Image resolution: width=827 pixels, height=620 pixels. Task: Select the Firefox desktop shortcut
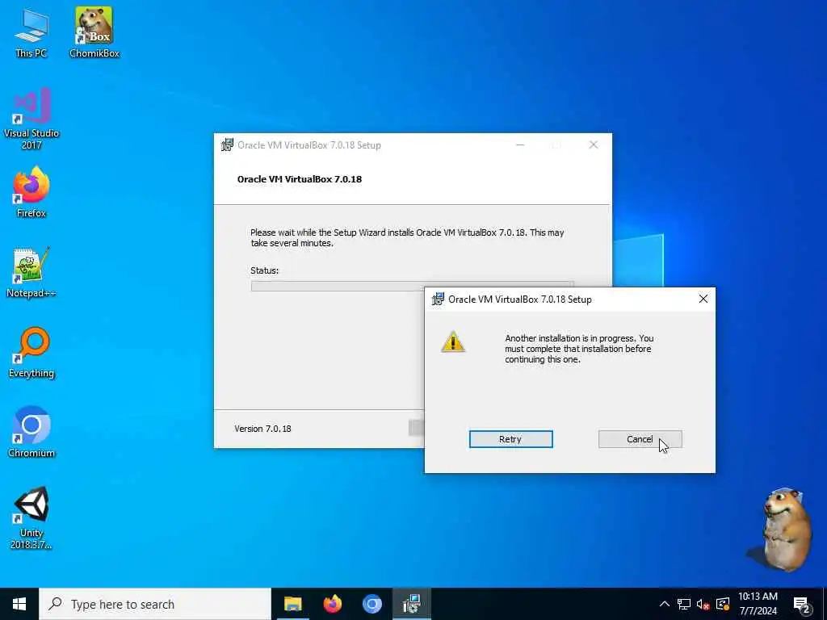(31, 192)
